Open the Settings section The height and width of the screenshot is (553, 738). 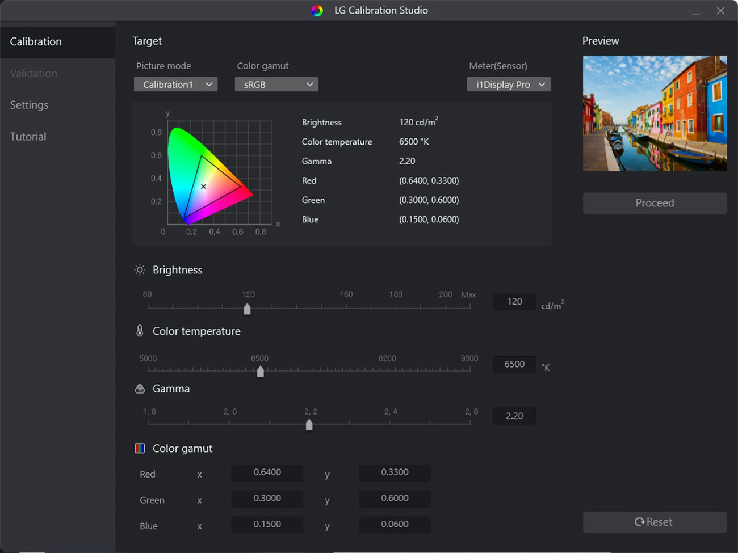click(30, 105)
